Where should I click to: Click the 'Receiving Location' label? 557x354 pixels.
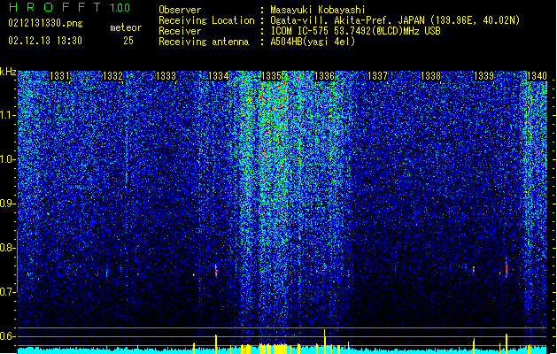tap(206, 20)
